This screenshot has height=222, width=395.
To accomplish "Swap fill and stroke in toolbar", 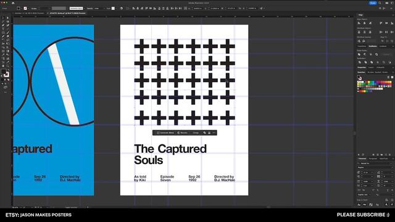I will (8, 70).
